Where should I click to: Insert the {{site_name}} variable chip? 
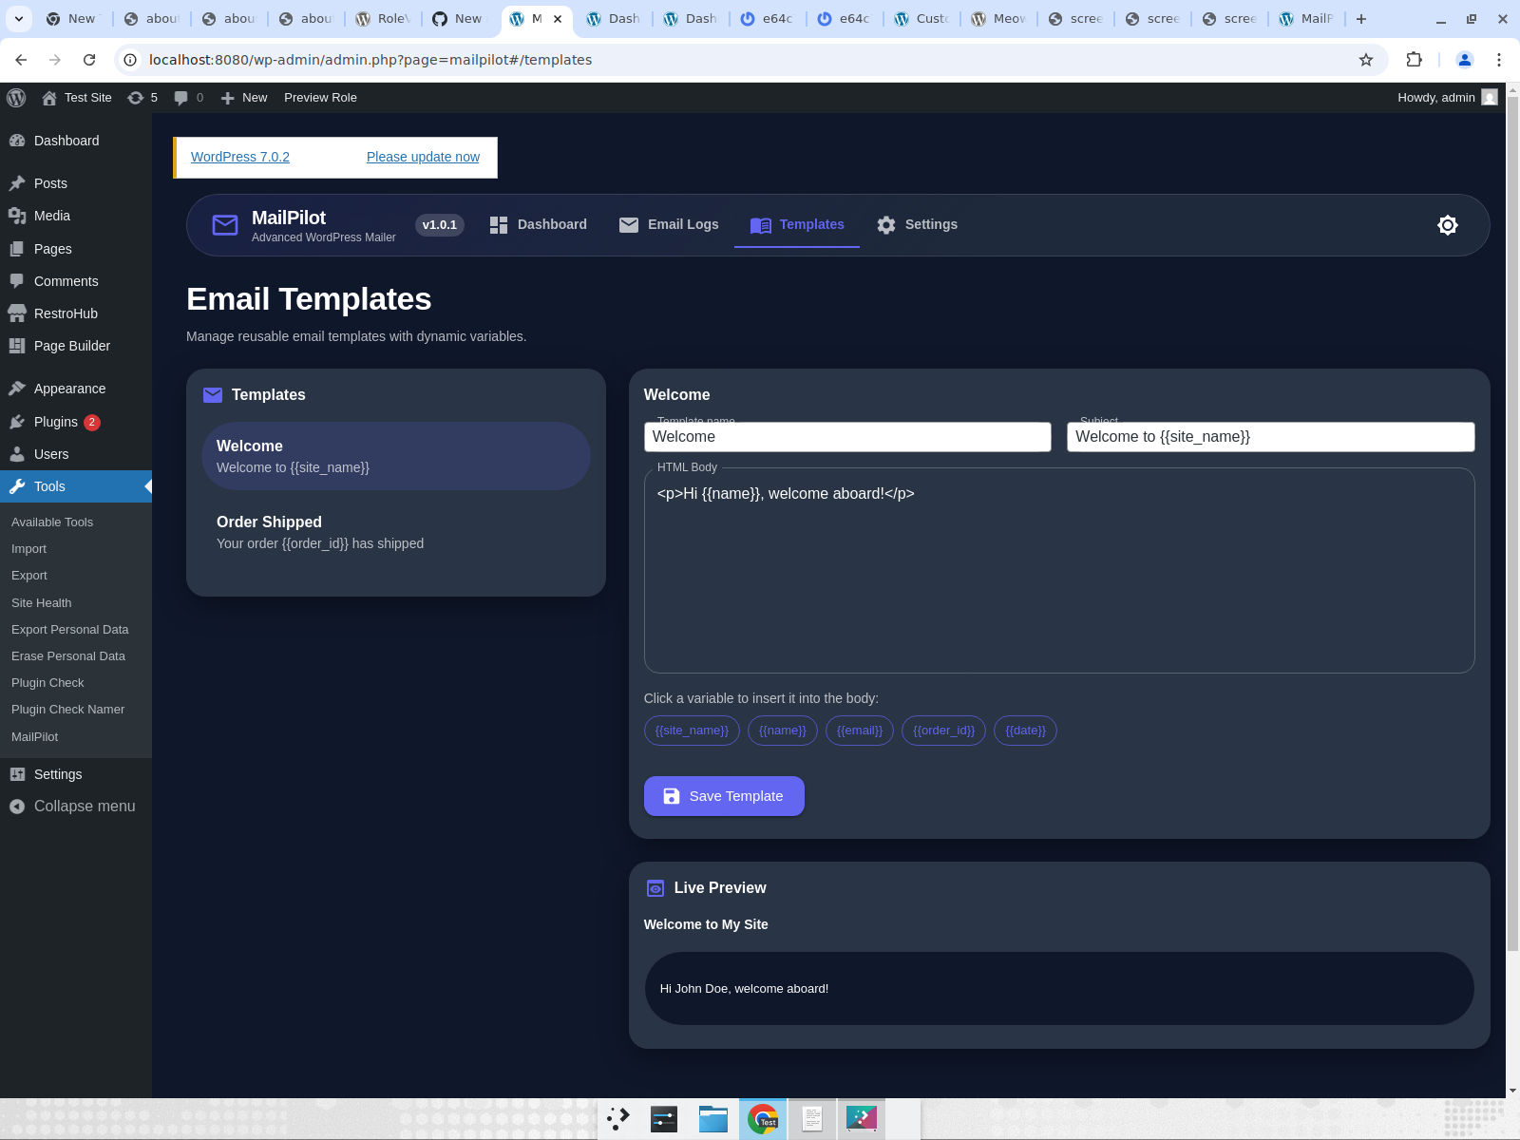pos(692,731)
